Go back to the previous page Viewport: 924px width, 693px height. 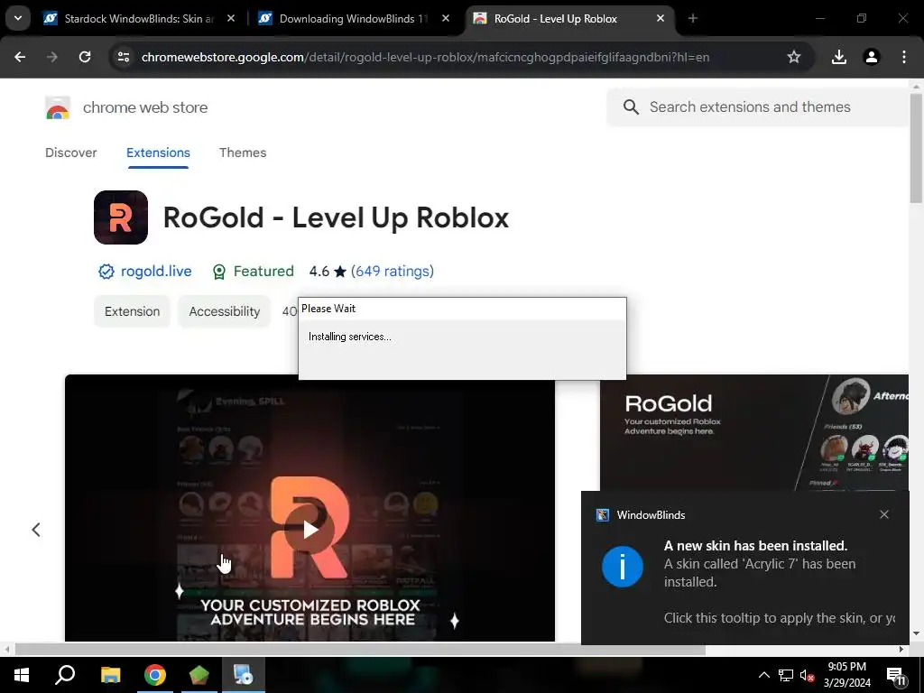(20, 57)
